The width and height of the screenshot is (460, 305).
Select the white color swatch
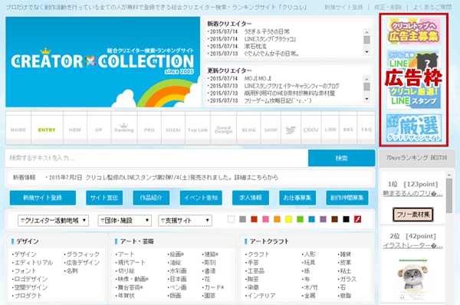click(x=231, y=219)
